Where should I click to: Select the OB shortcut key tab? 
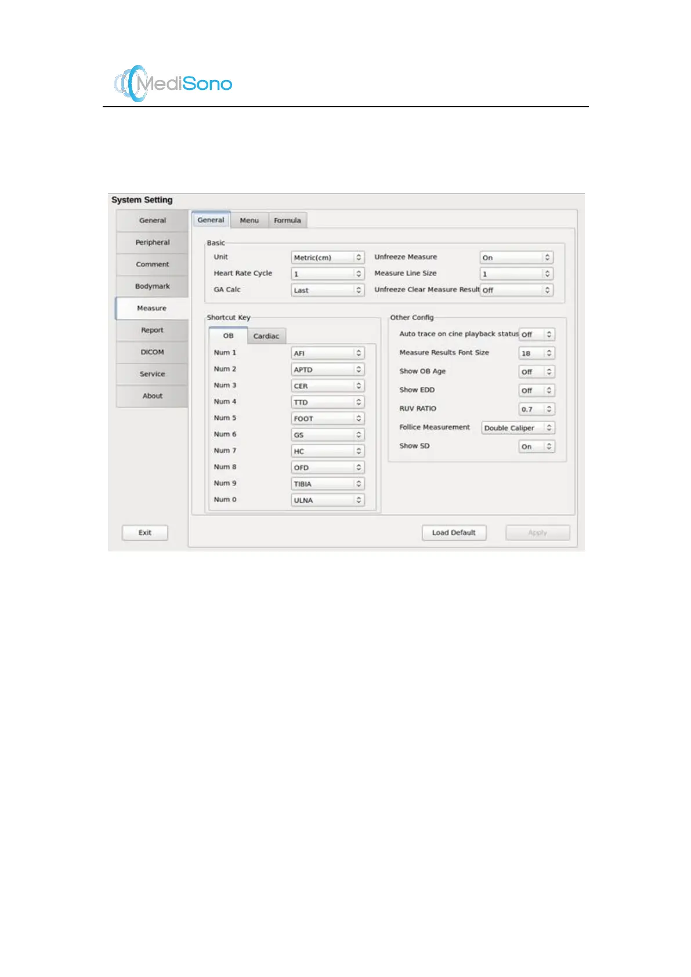point(228,336)
